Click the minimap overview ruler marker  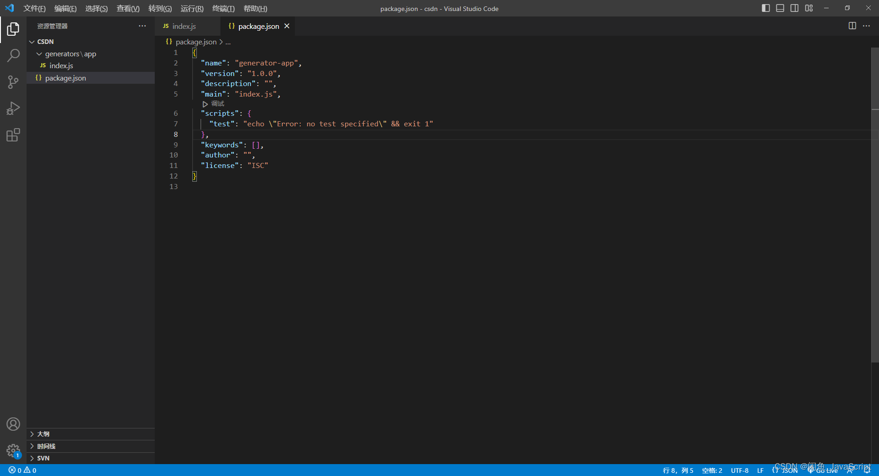click(x=875, y=110)
